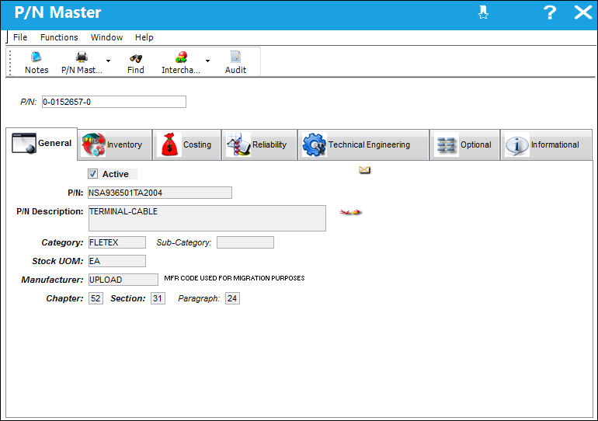Click the P/N Description text box
The image size is (598, 421).
[x=207, y=218]
